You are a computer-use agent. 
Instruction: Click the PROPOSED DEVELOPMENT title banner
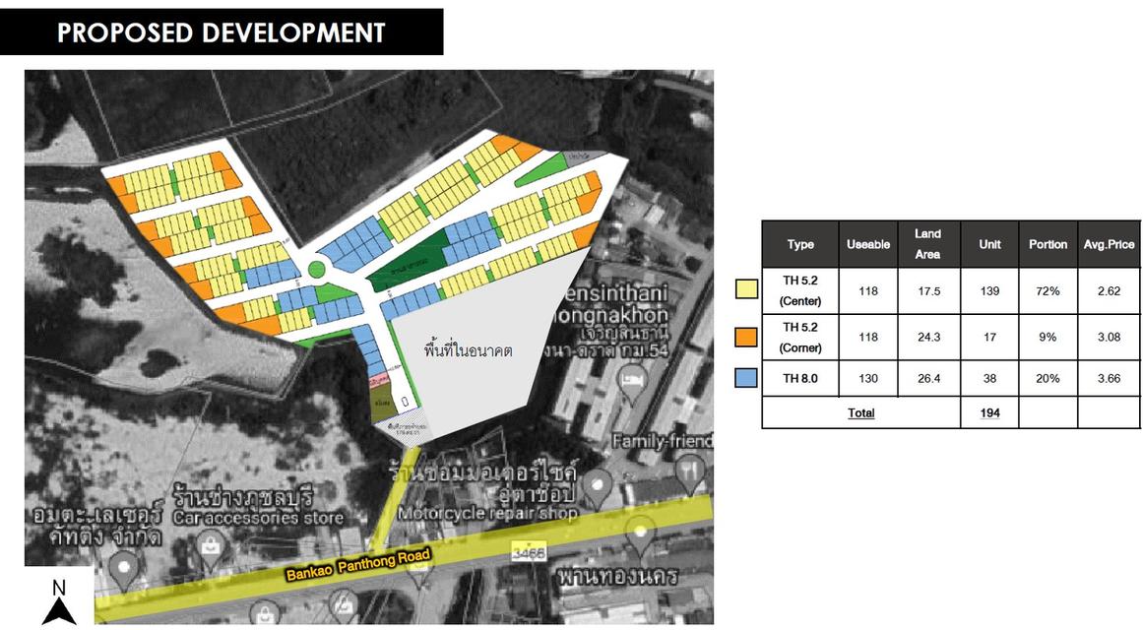pyautogui.click(x=222, y=31)
